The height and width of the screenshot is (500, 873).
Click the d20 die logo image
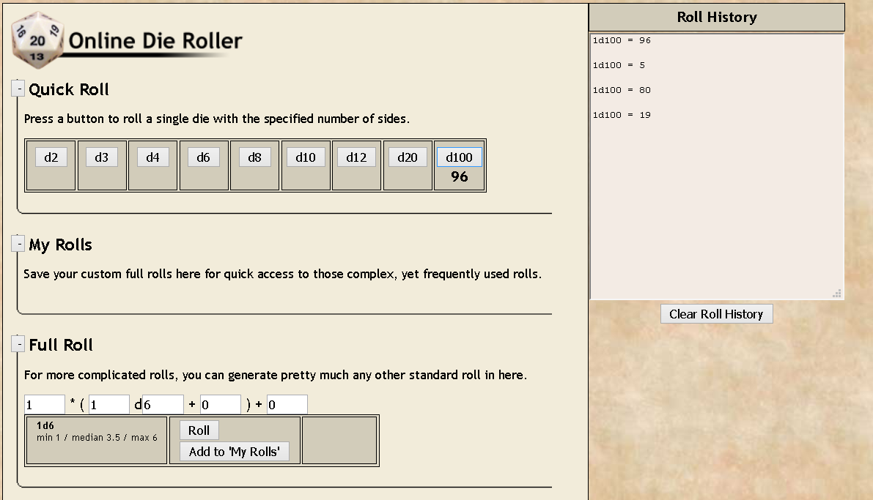pyautogui.click(x=38, y=40)
